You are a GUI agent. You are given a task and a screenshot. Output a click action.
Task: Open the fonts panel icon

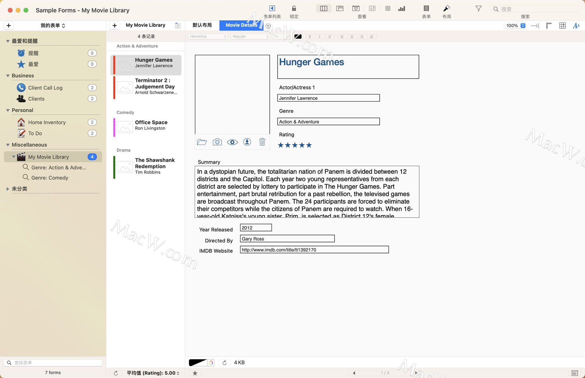coord(576,26)
